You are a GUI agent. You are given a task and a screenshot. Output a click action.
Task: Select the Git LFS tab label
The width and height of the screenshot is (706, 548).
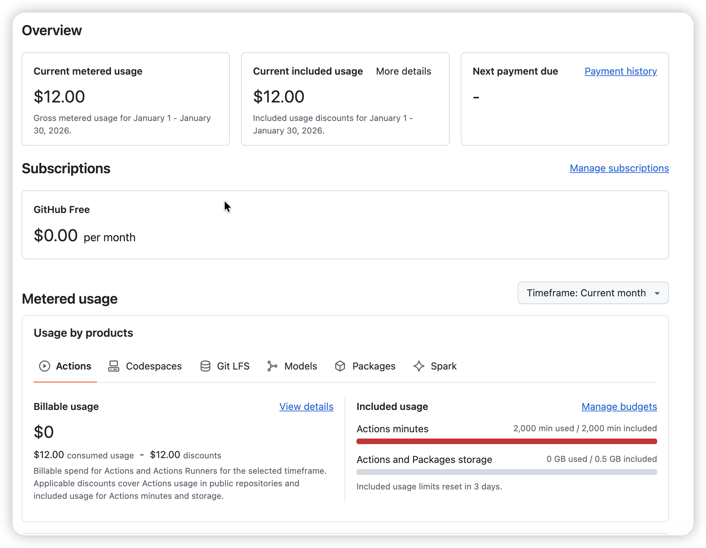[x=233, y=366]
